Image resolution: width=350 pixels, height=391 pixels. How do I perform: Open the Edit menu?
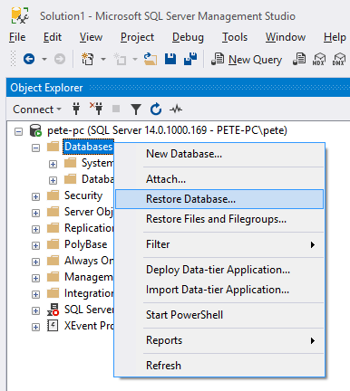click(x=53, y=37)
